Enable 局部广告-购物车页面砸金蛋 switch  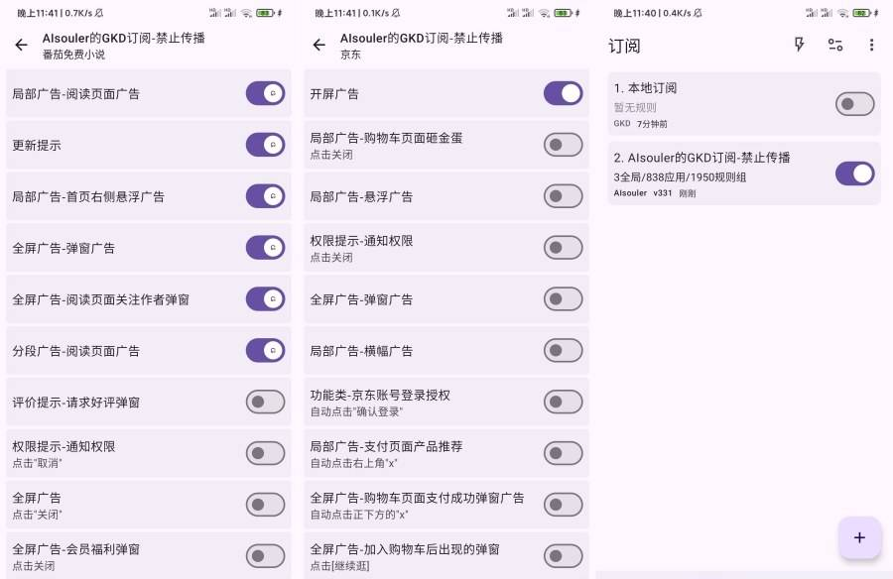(563, 145)
